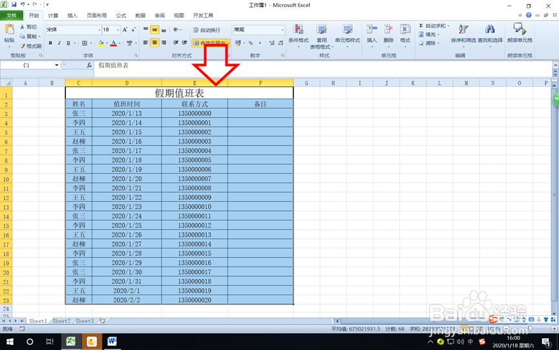Screen dimensions: 559x350
Task: Open the Name Box dropdown arrow
Action: 56,65
